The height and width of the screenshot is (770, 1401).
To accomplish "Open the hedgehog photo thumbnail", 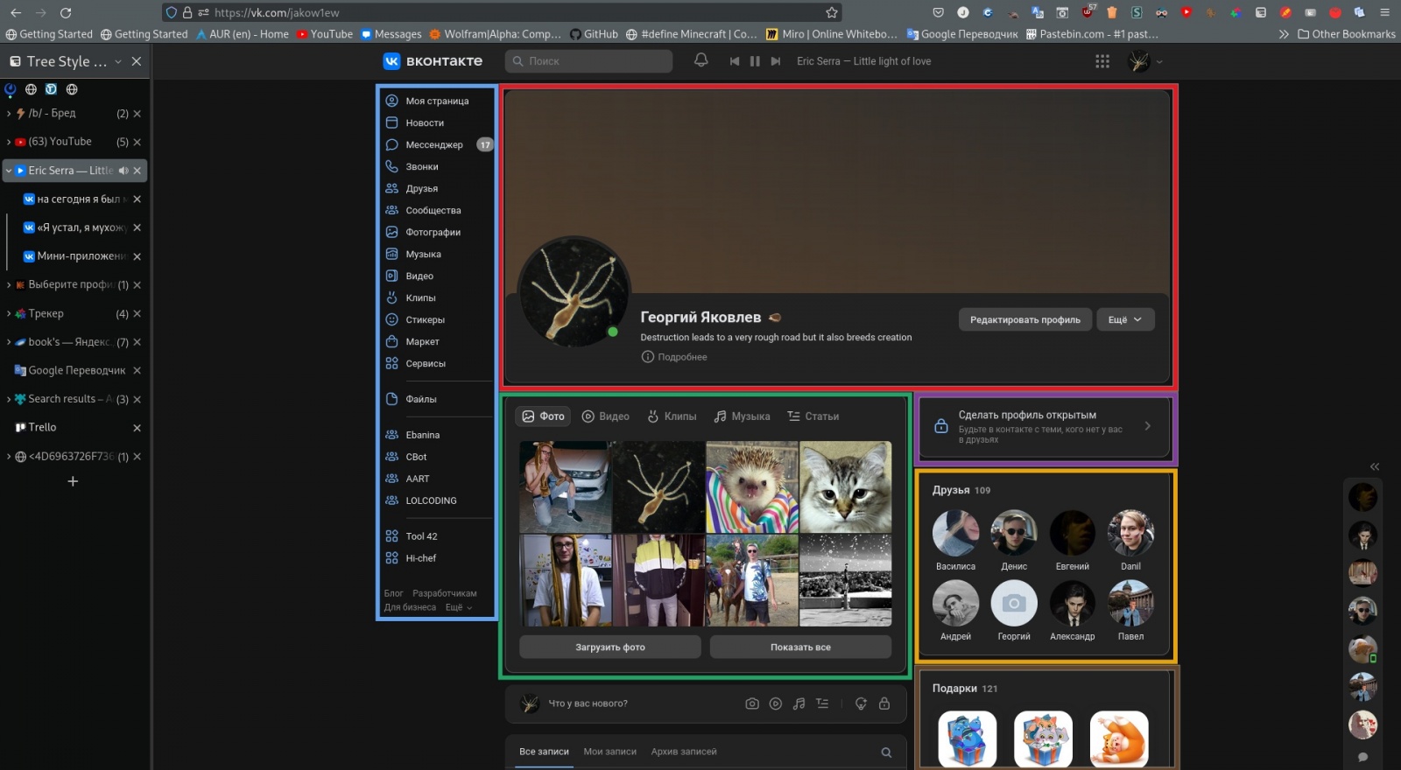I will point(752,487).
